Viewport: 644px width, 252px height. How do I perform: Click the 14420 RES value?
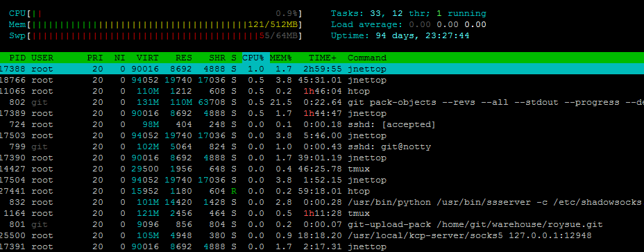[x=178, y=202]
